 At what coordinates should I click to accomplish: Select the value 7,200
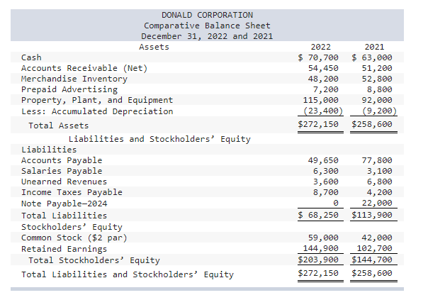click(326, 89)
